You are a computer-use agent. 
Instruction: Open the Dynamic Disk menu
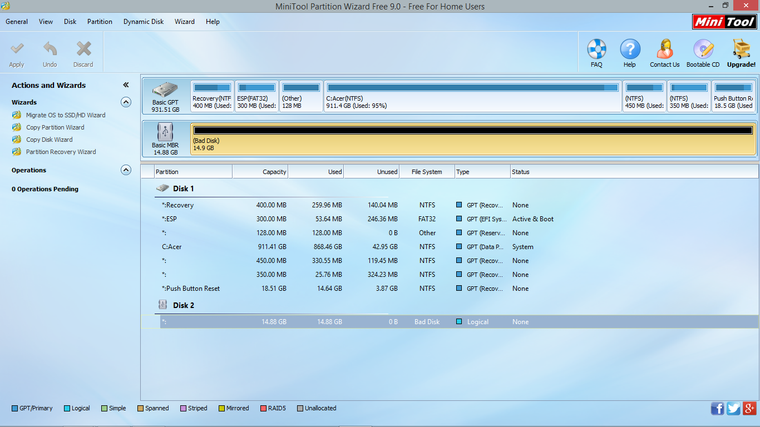[x=144, y=22]
